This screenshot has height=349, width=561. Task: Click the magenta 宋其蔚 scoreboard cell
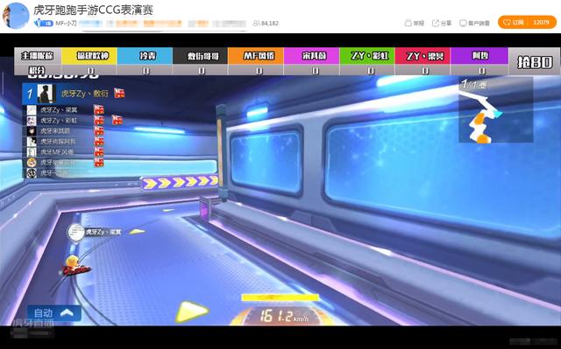[312, 56]
